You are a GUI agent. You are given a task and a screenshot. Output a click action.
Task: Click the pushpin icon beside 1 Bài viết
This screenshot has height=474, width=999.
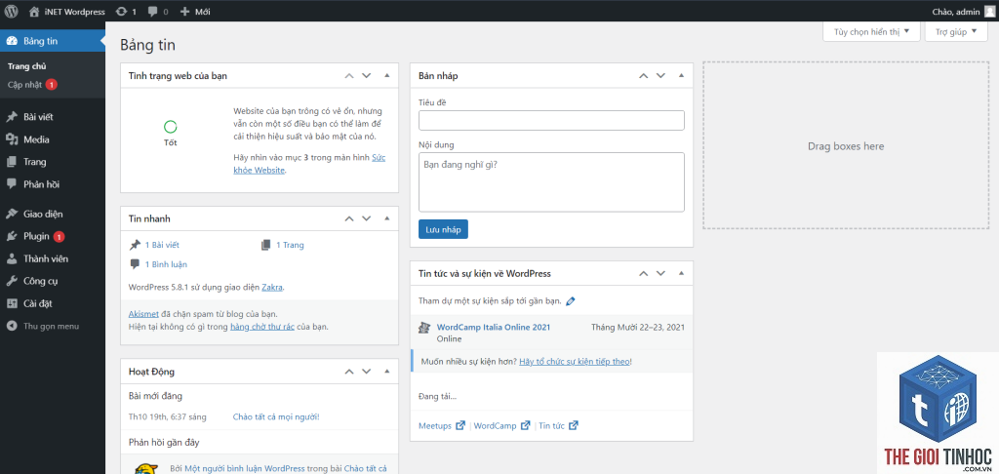[x=135, y=245]
